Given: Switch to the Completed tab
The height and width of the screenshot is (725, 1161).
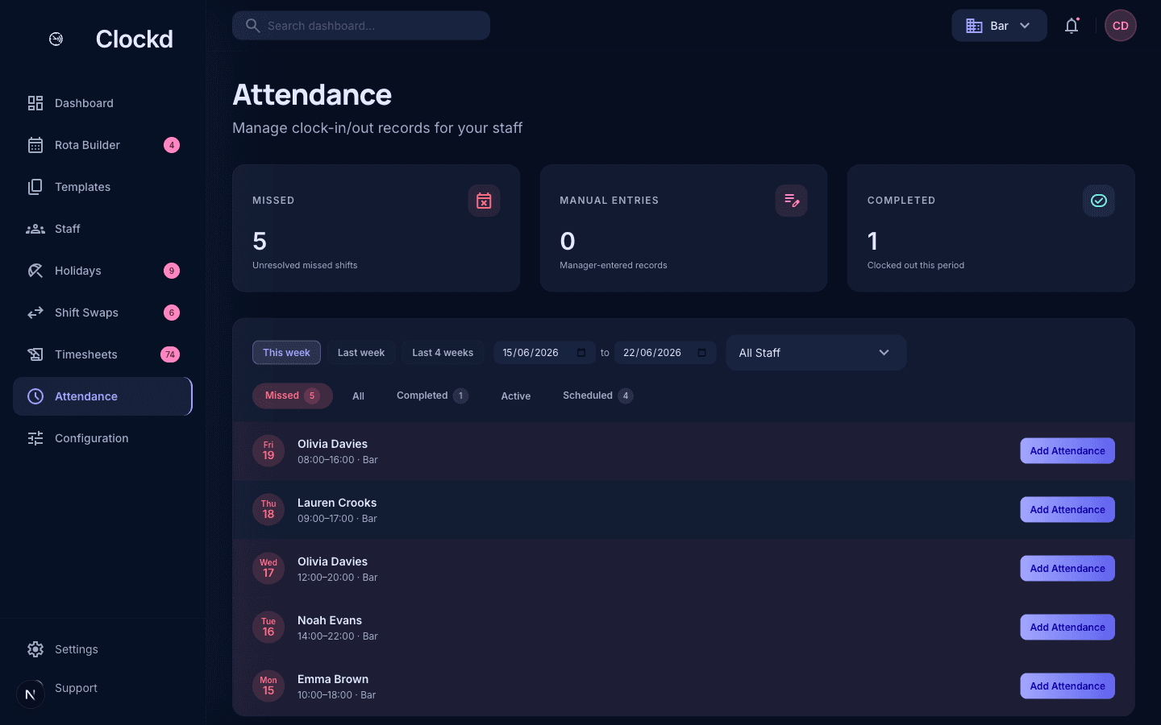Looking at the screenshot, I should click(432, 396).
